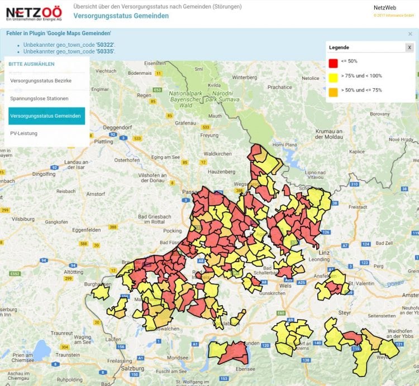Dismiss the plugin error banner
The image size is (419, 386).
tap(410, 34)
